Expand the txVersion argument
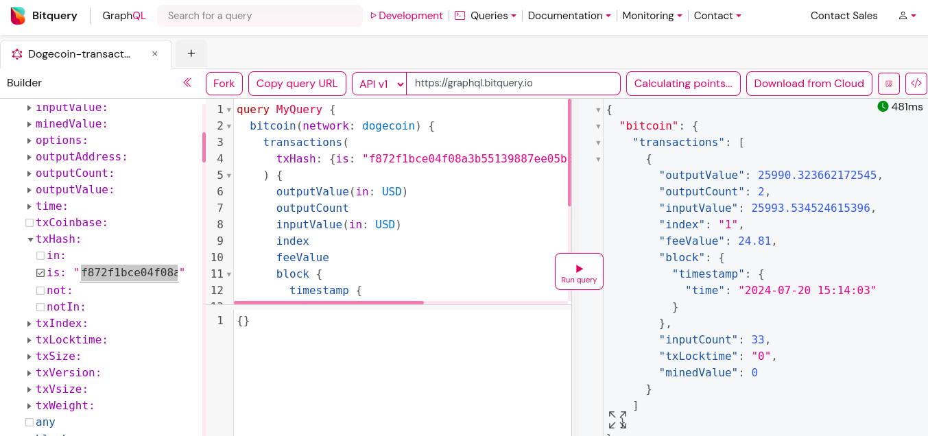 tap(29, 373)
